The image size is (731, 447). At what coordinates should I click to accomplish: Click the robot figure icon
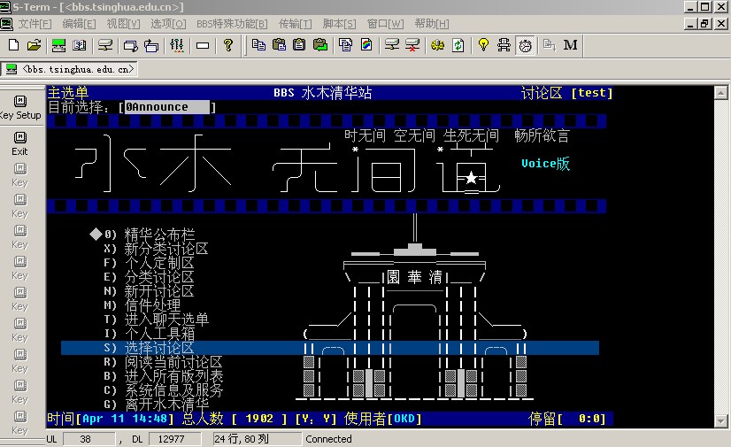[504, 45]
